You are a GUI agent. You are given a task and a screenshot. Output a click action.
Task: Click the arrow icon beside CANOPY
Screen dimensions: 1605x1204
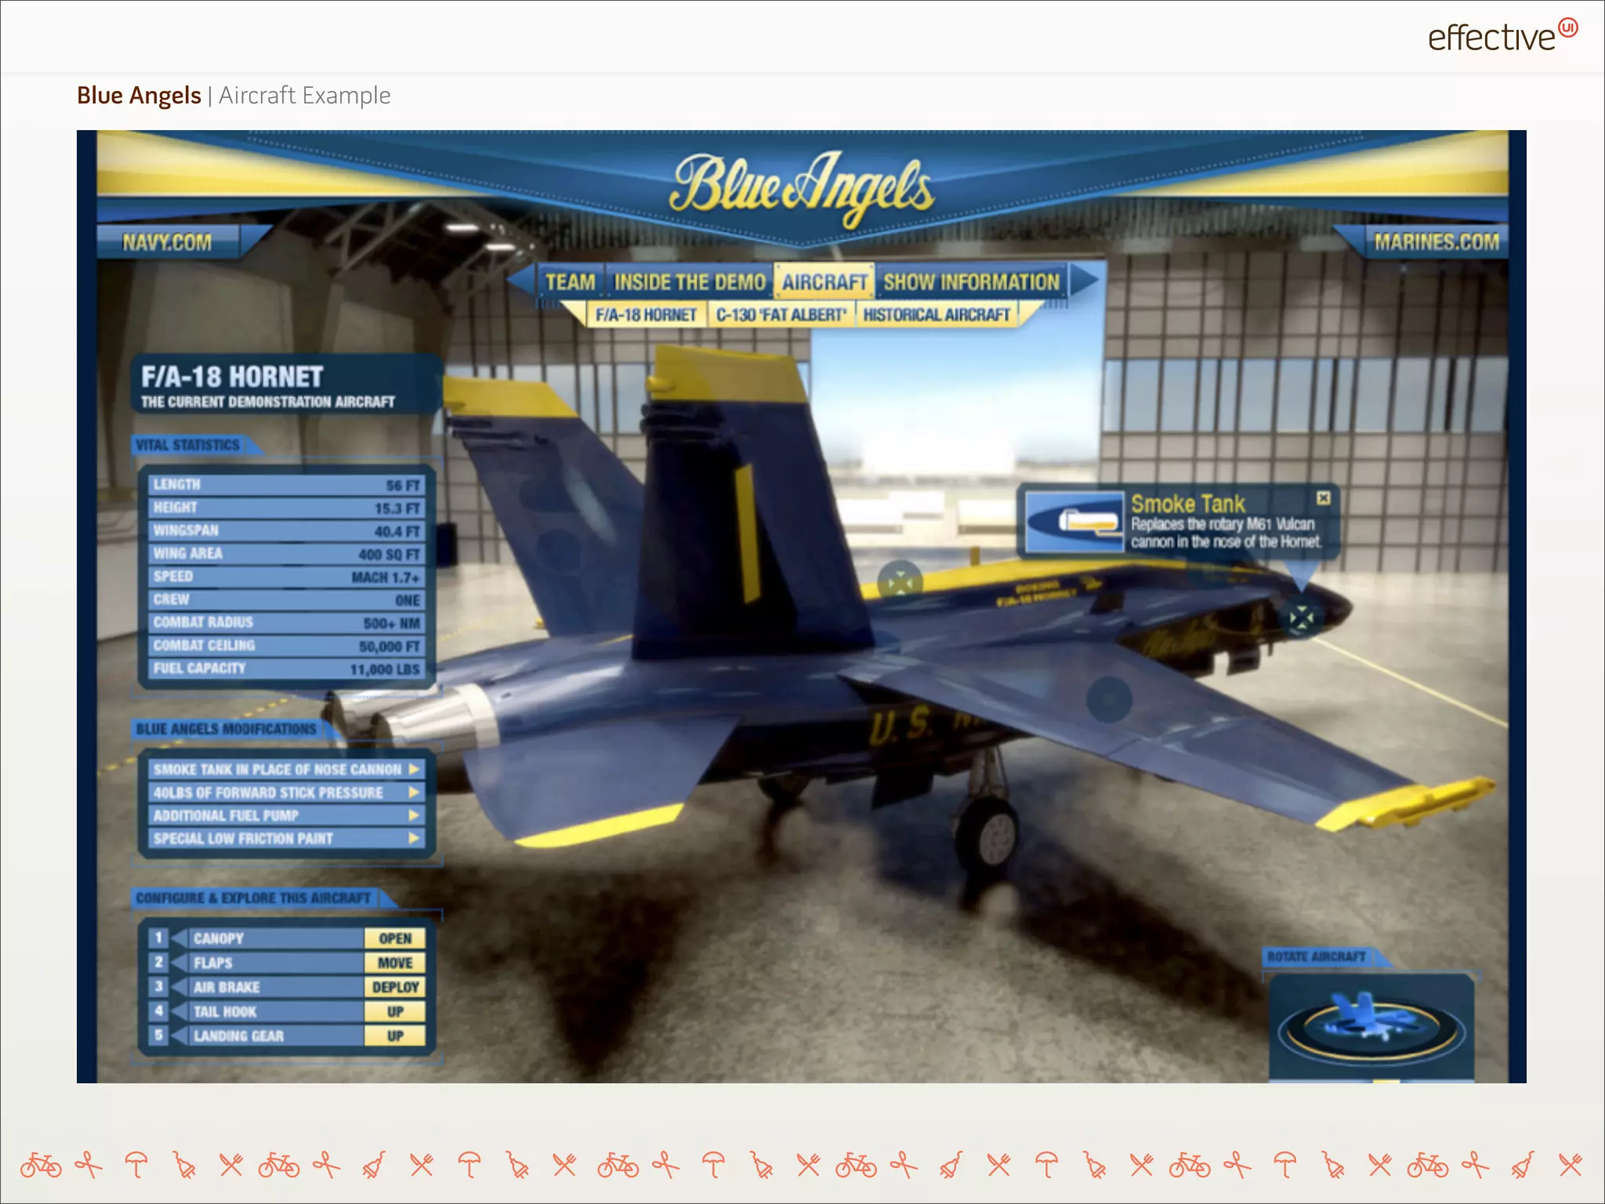click(x=179, y=938)
